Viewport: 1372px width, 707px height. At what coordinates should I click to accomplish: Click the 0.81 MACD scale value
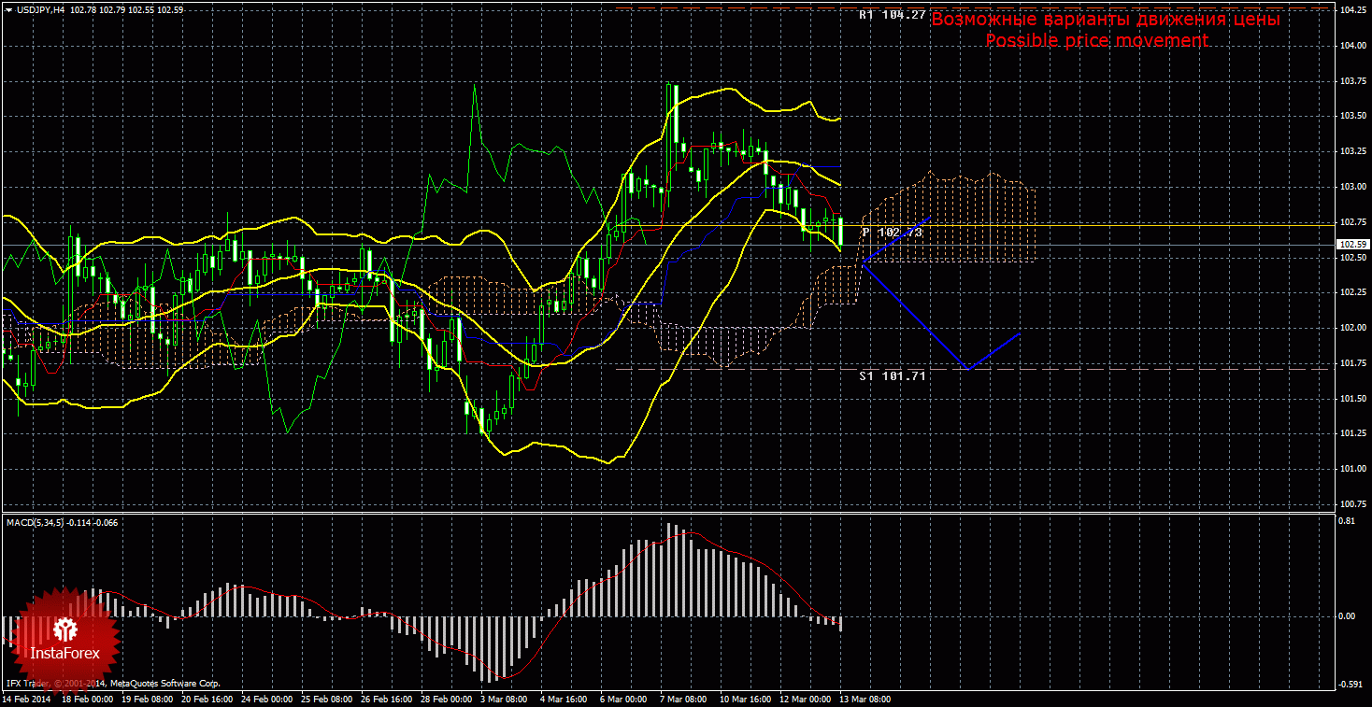click(1347, 521)
